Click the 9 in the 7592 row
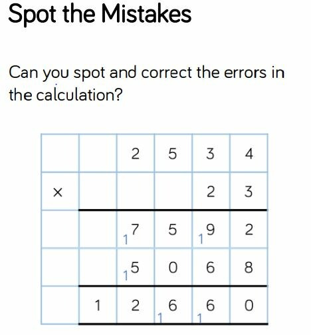The width and height of the screenshot is (311, 335). tap(211, 230)
